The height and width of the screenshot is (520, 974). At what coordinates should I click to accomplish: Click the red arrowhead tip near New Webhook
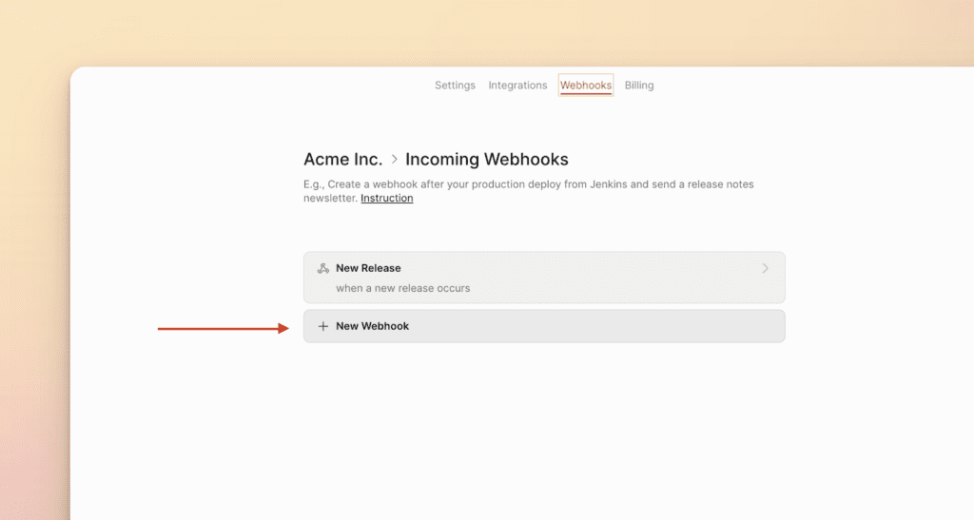pyautogui.click(x=285, y=329)
